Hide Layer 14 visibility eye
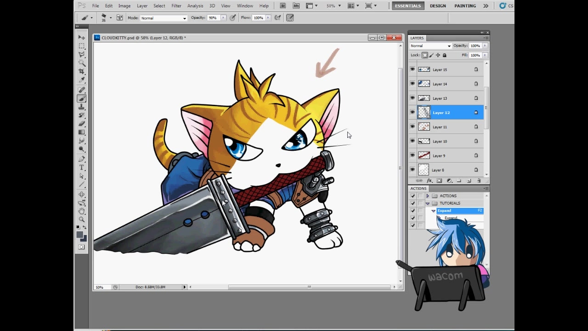The height and width of the screenshot is (331, 588). [x=413, y=84]
